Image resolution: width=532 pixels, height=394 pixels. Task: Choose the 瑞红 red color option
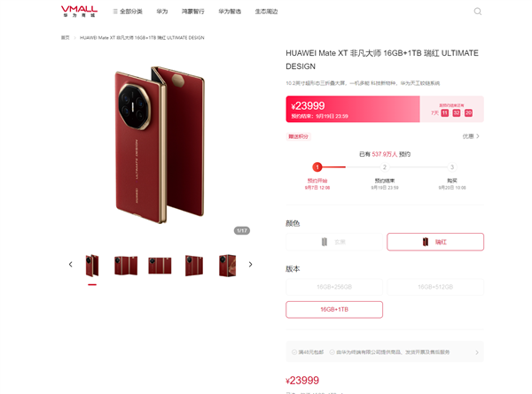(x=435, y=242)
